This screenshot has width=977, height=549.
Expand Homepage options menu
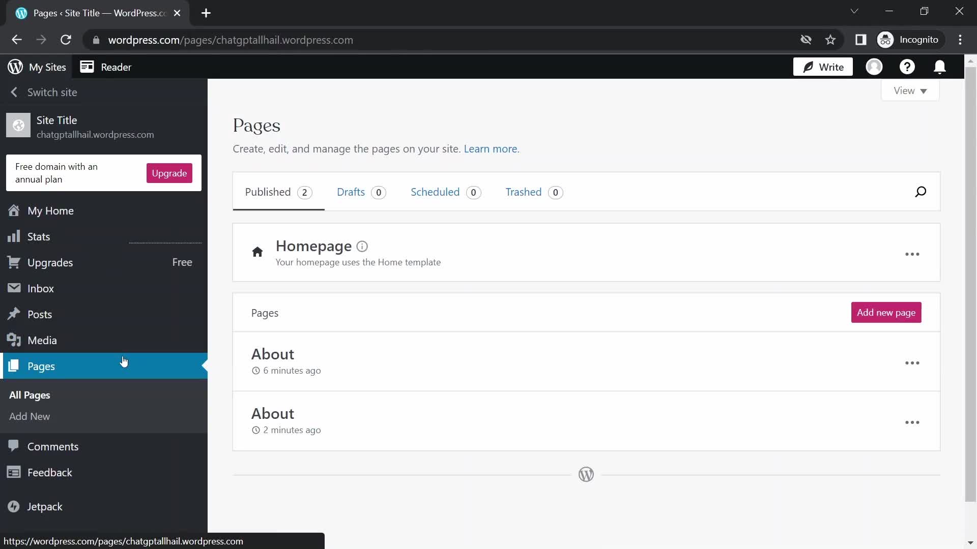(912, 254)
